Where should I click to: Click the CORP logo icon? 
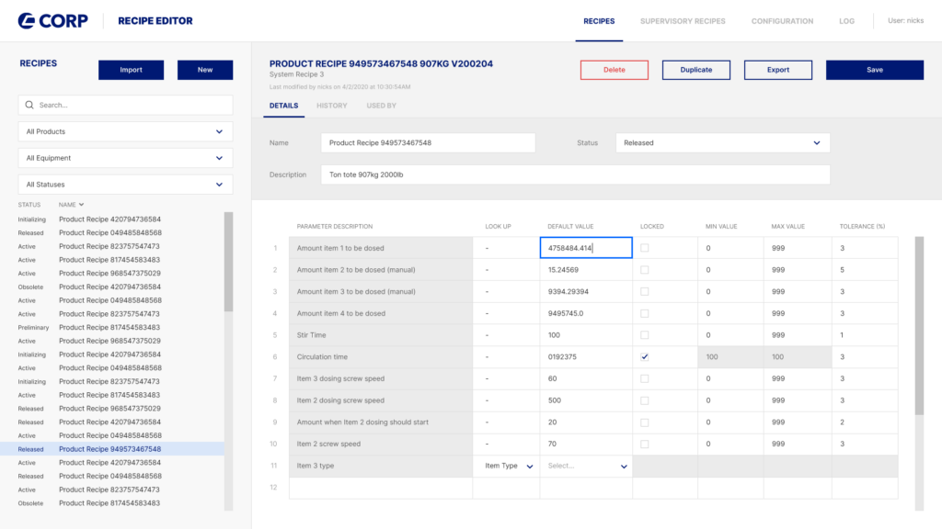pos(27,20)
